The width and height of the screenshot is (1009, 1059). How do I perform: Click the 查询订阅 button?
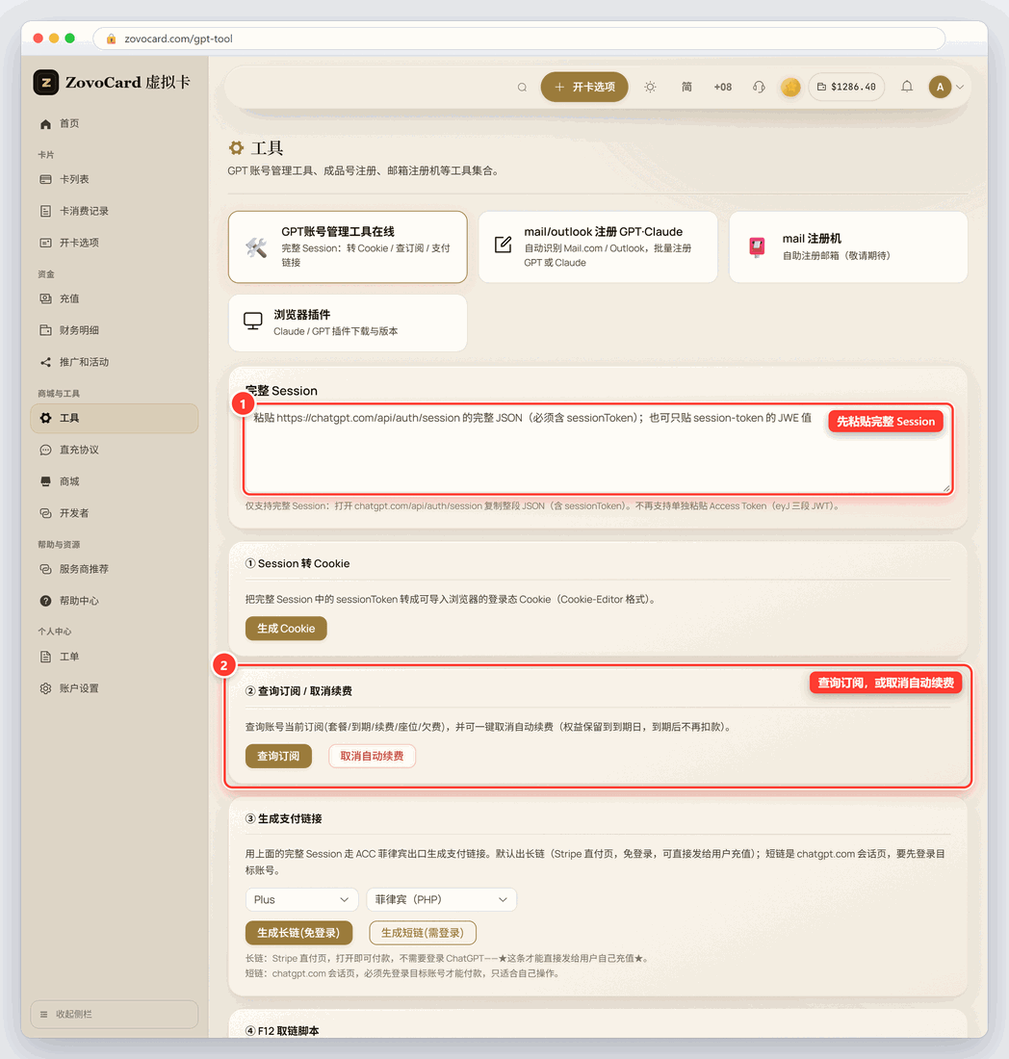tap(278, 757)
